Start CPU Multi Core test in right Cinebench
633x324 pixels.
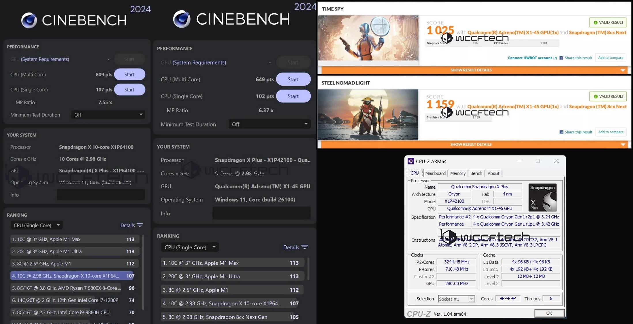click(293, 79)
